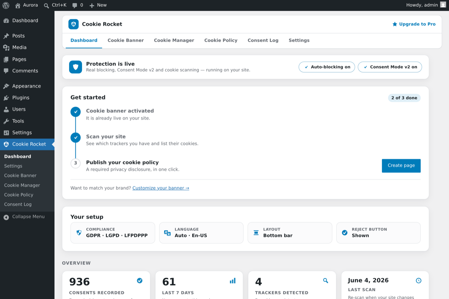Click the Protection is live shield icon
This screenshot has height=299, width=449.
pos(75,67)
